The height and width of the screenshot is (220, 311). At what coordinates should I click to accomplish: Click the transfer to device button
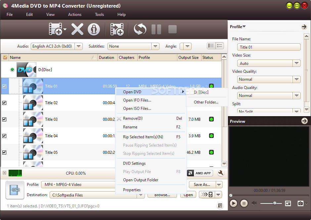pos(207,195)
